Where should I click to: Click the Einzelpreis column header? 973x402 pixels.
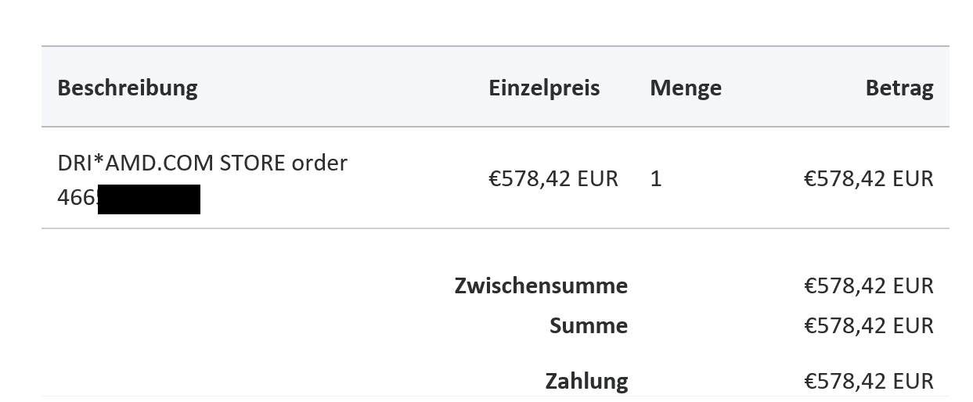[x=544, y=87]
